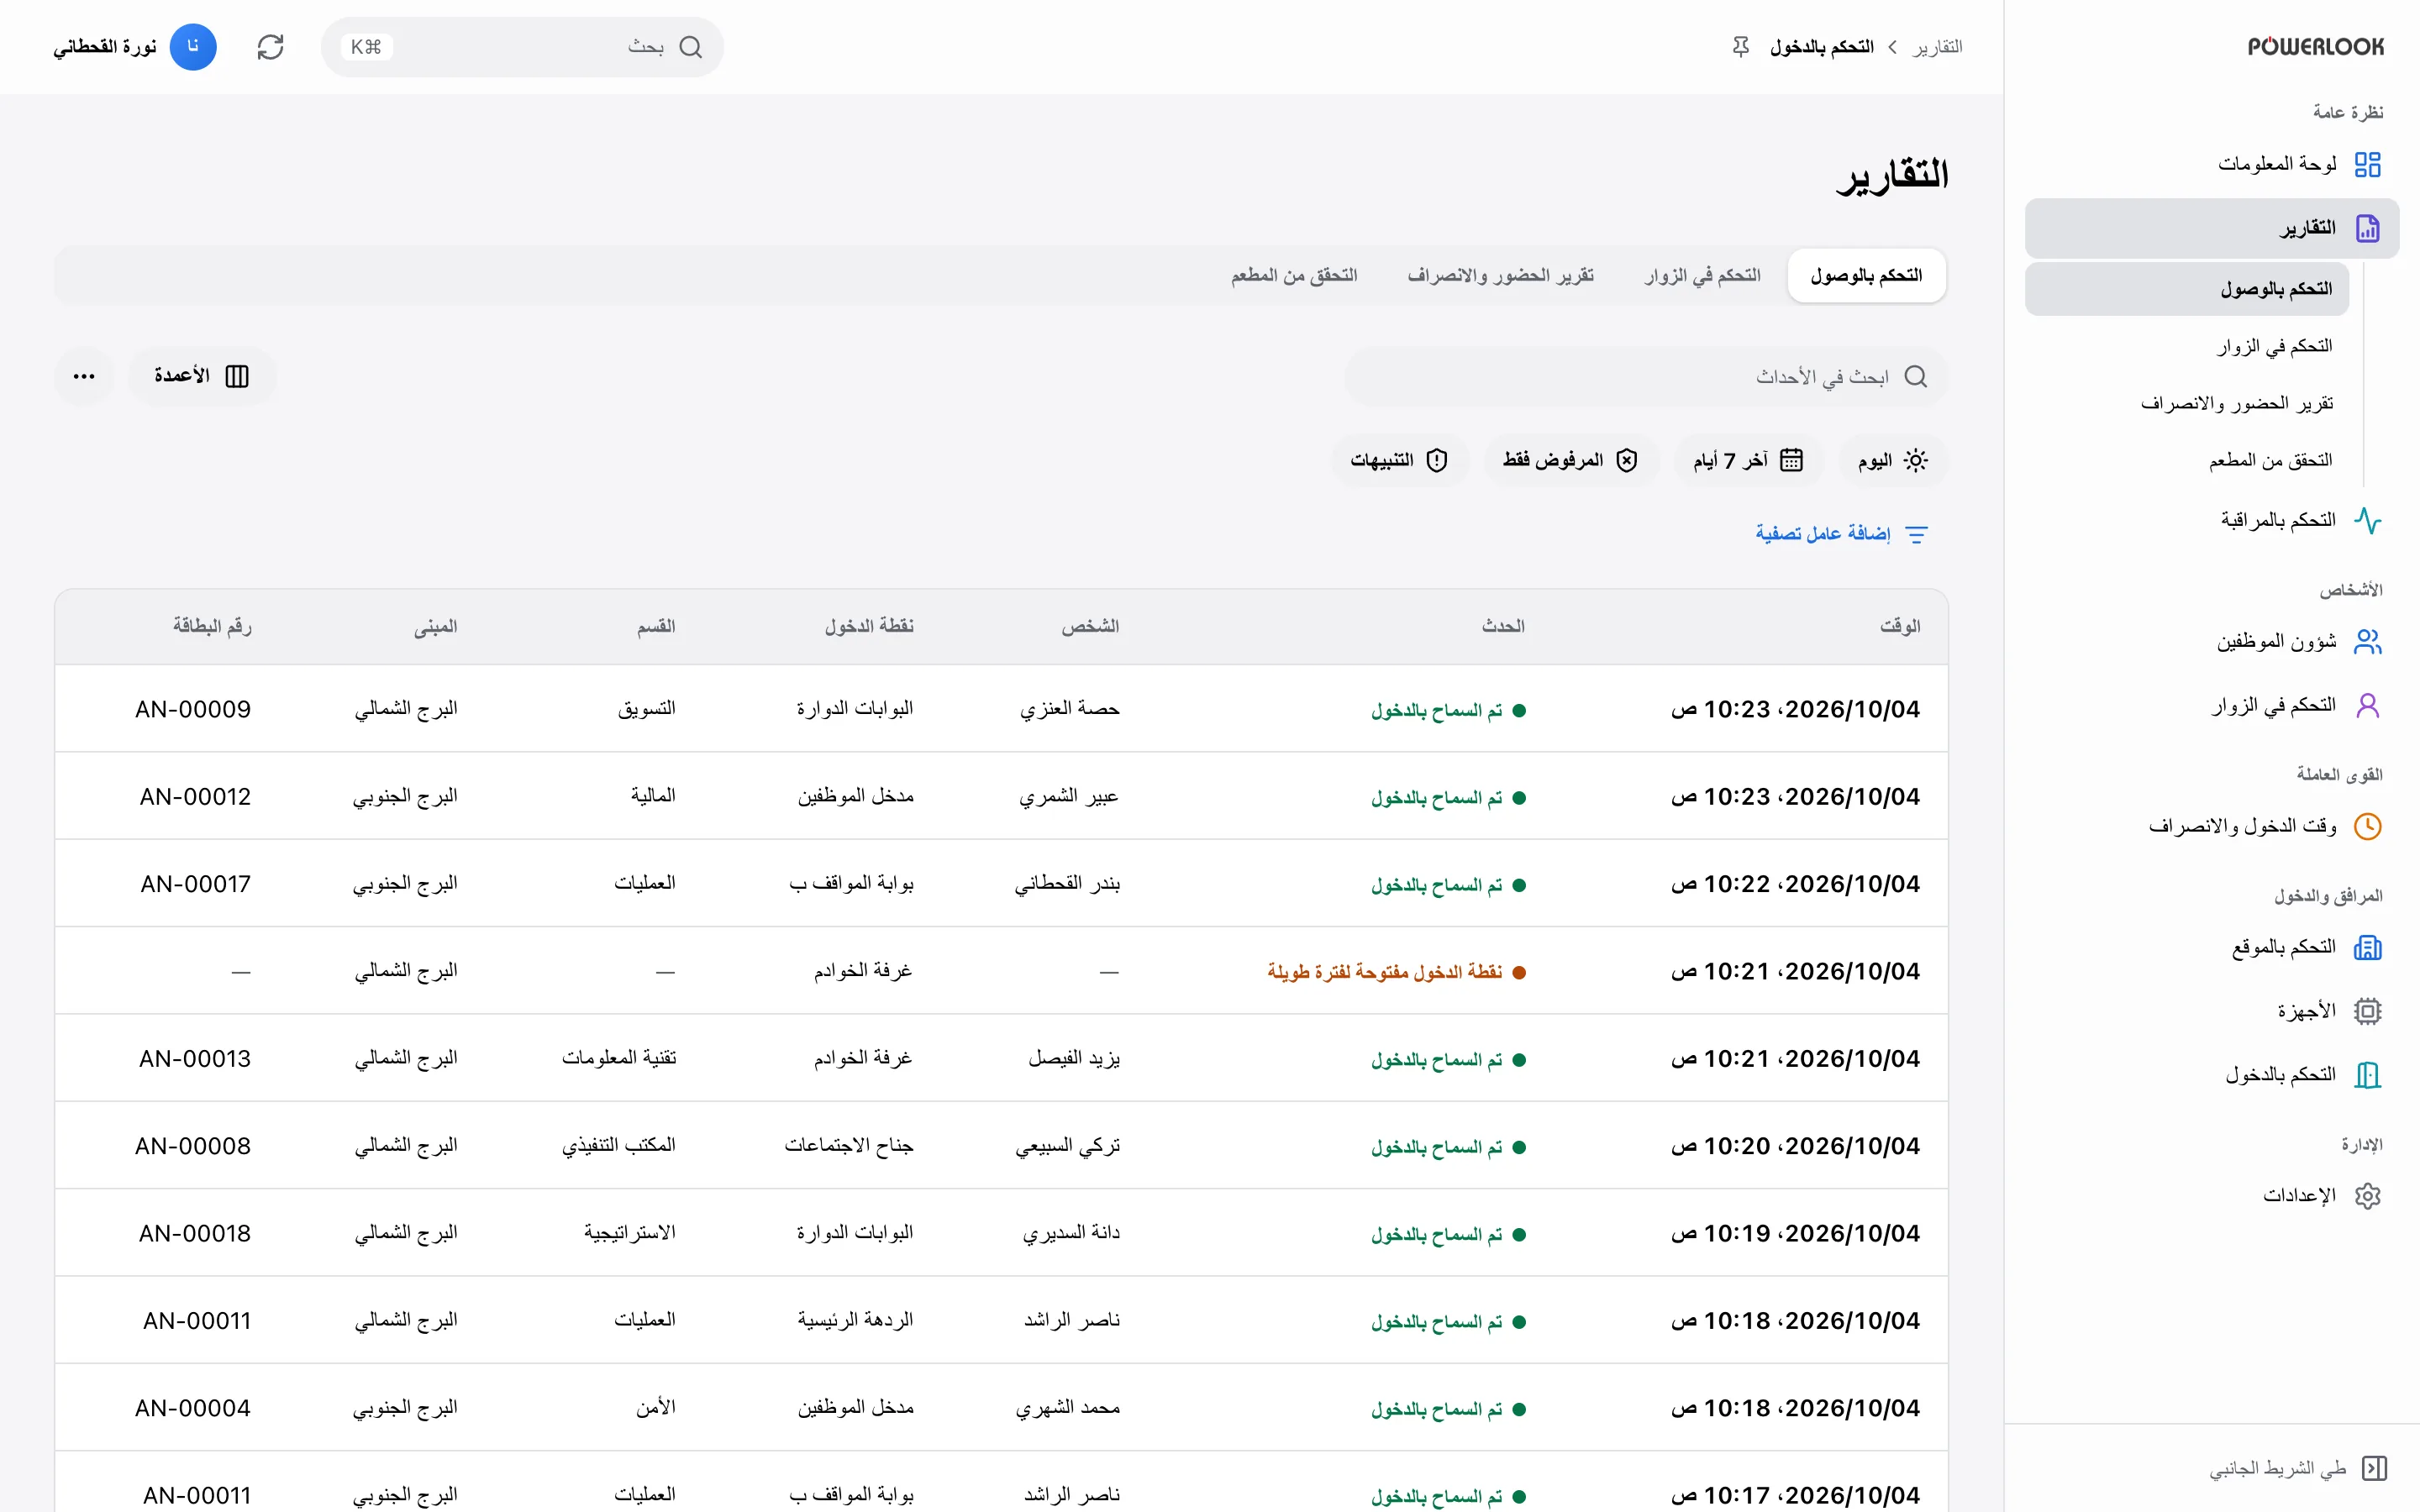Open وقت الدخول والانصراف in the sidebar
Screen dimensions: 2420x1512
click(2211, 826)
